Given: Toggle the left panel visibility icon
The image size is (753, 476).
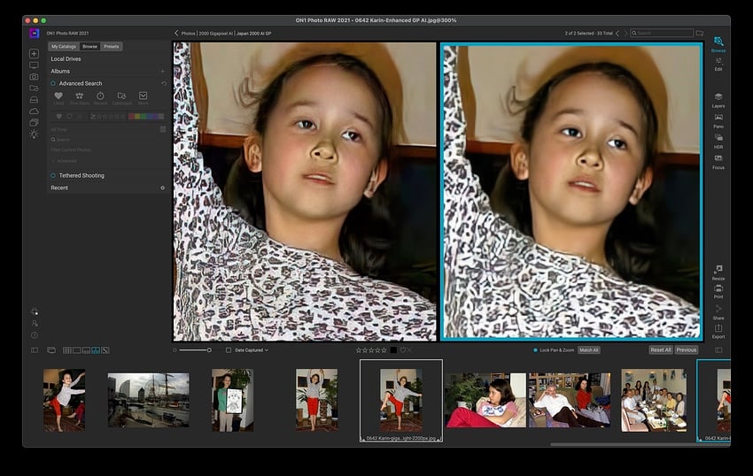Looking at the screenshot, I should [x=35, y=350].
